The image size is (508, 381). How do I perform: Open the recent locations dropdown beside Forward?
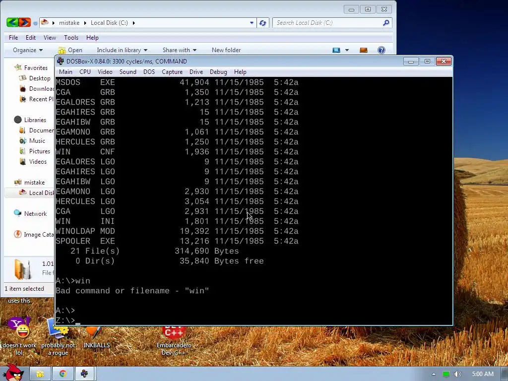click(x=35, y=23)
